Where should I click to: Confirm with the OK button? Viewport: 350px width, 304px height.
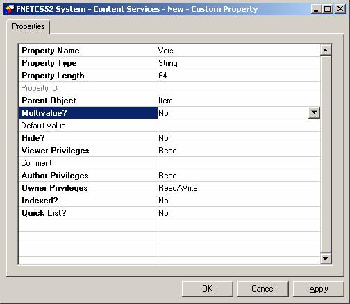point(207,289)
